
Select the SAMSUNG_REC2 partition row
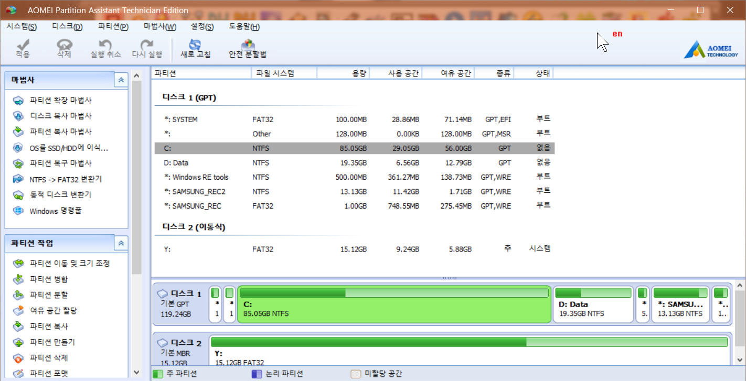coord(354,192)
